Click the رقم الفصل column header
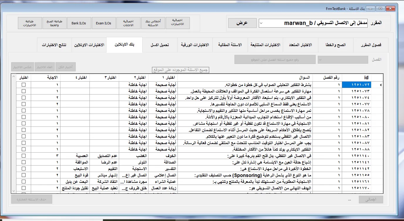The width and height of the screenshot is (404, 221). coord(327,77)
